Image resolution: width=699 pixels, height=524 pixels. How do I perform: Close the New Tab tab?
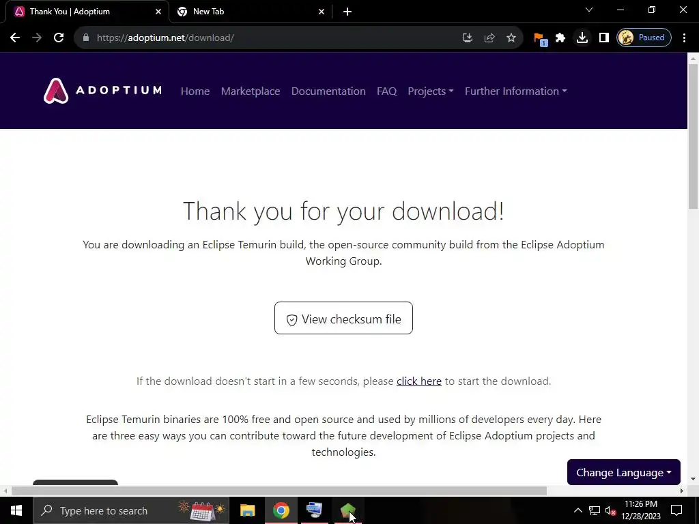(322, 12)
